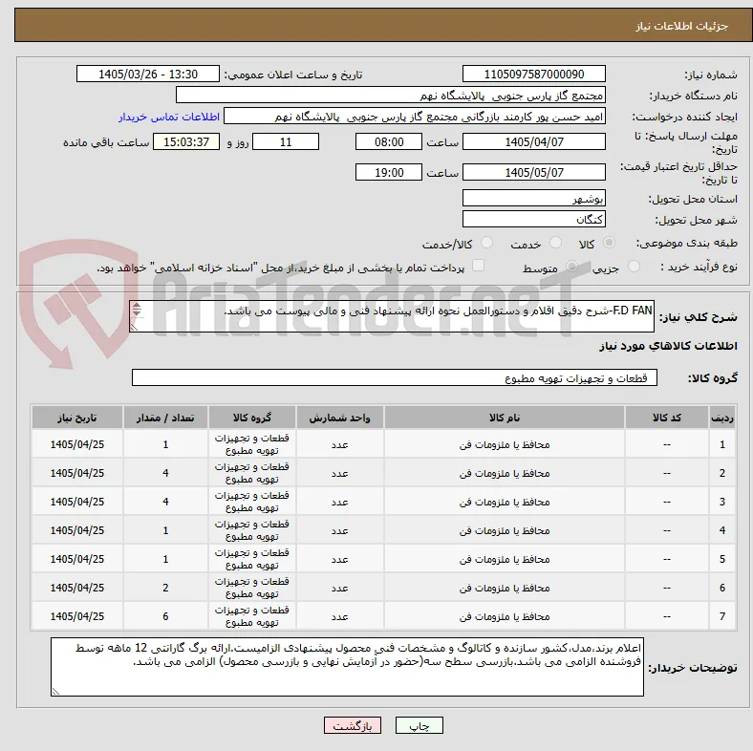This screenshot has width=753, height=751.
Task: Click the شرح کلی نیاز text area
Action: [392, 316]
